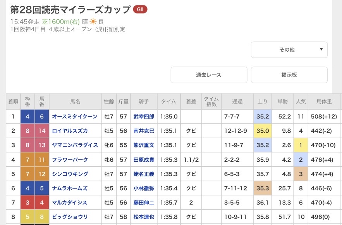Open horse ビッグショウリ page
The image size is (342, 225).
70,217
